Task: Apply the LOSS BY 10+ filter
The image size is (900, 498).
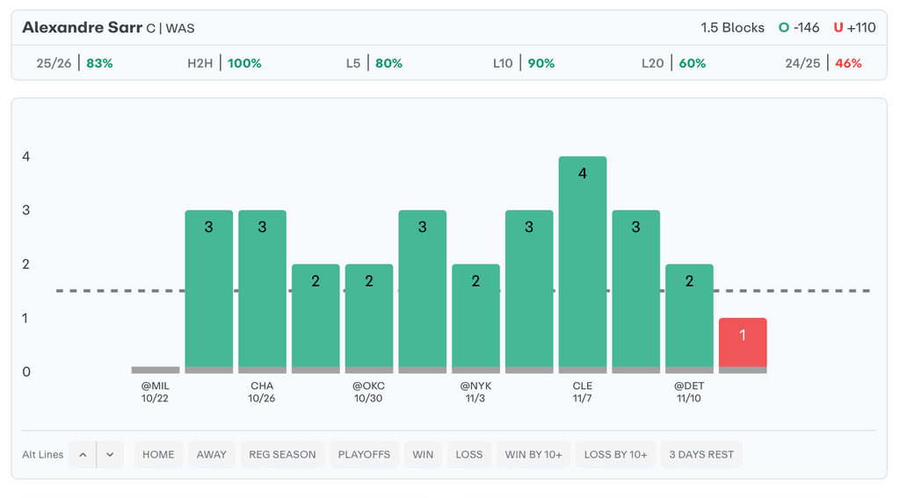Action: (x=615, y=454)
